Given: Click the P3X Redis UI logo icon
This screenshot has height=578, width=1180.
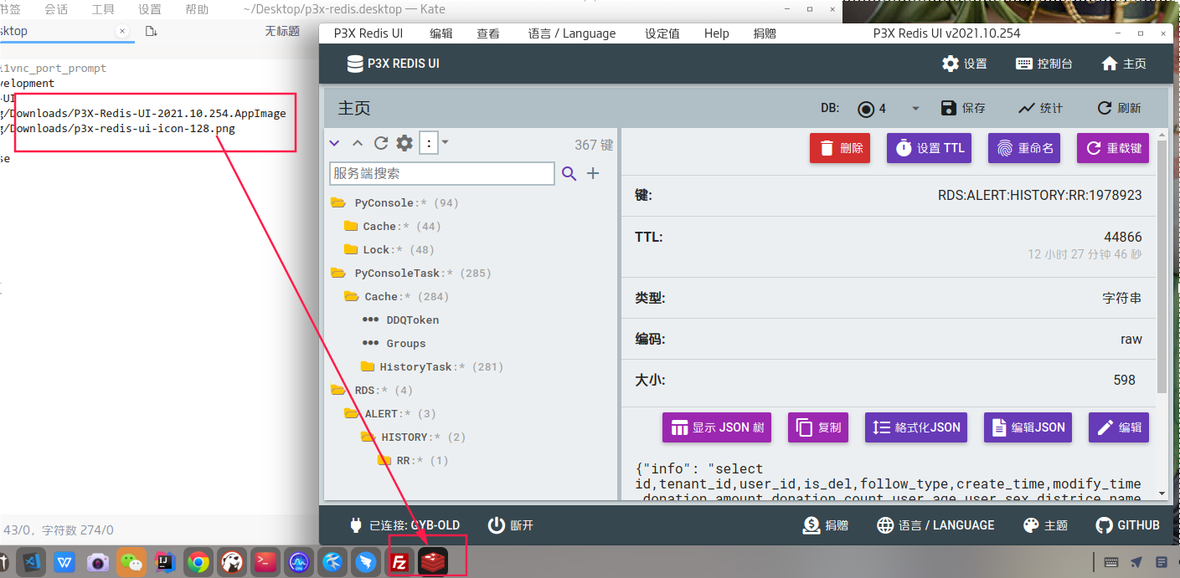Looking at the screenshot, I should [354, 63].
